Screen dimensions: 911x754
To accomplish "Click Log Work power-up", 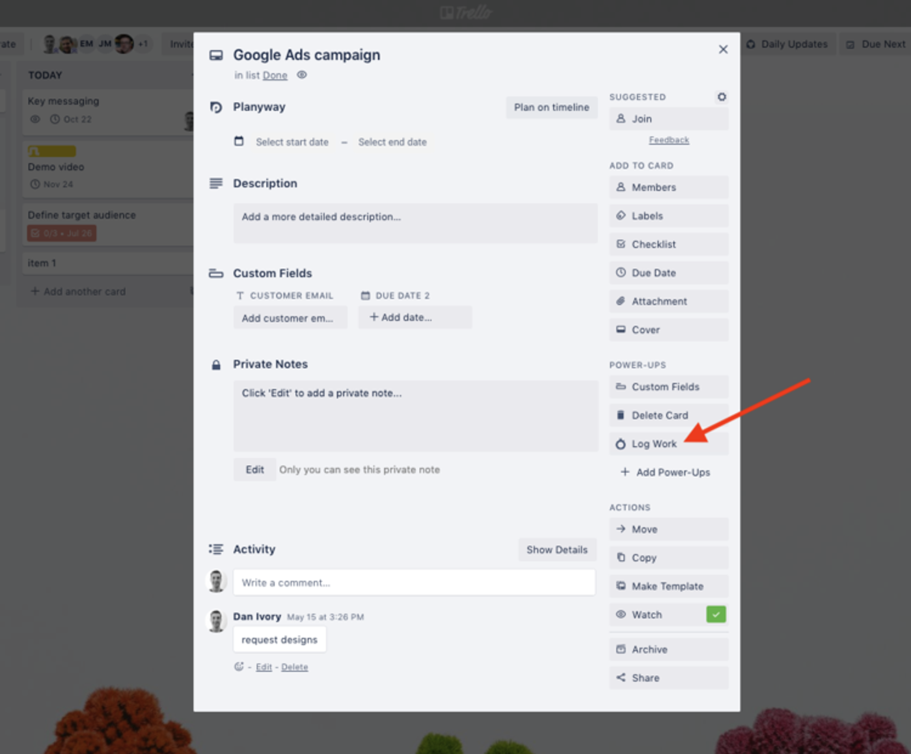I will tap(669, 444).
